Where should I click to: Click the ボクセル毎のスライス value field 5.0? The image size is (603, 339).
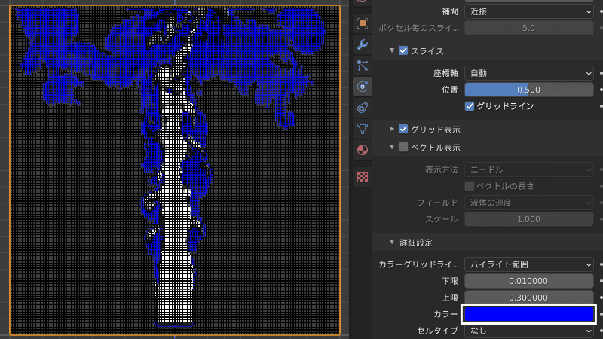[529, 28]
